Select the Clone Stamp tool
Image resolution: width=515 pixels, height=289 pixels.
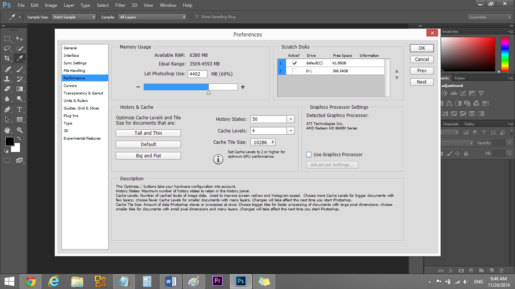tap(7, 79)
